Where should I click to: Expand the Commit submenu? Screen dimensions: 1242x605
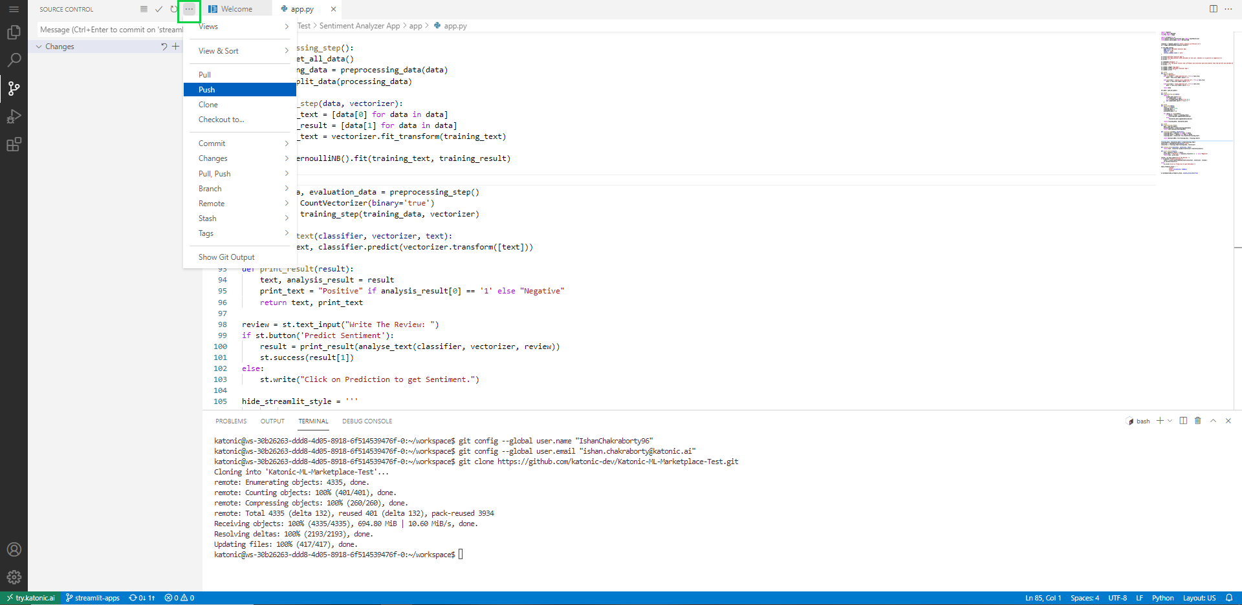tap(240, 143)
